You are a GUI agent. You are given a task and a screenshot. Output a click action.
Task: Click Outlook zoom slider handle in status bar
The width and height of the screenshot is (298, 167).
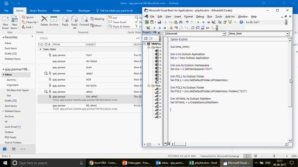pos(274,156)
